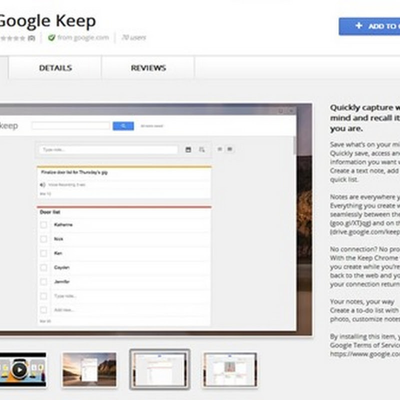Click the 'Your notes, your way' text
The image size is (400, 400).
[x=362, y=302]
